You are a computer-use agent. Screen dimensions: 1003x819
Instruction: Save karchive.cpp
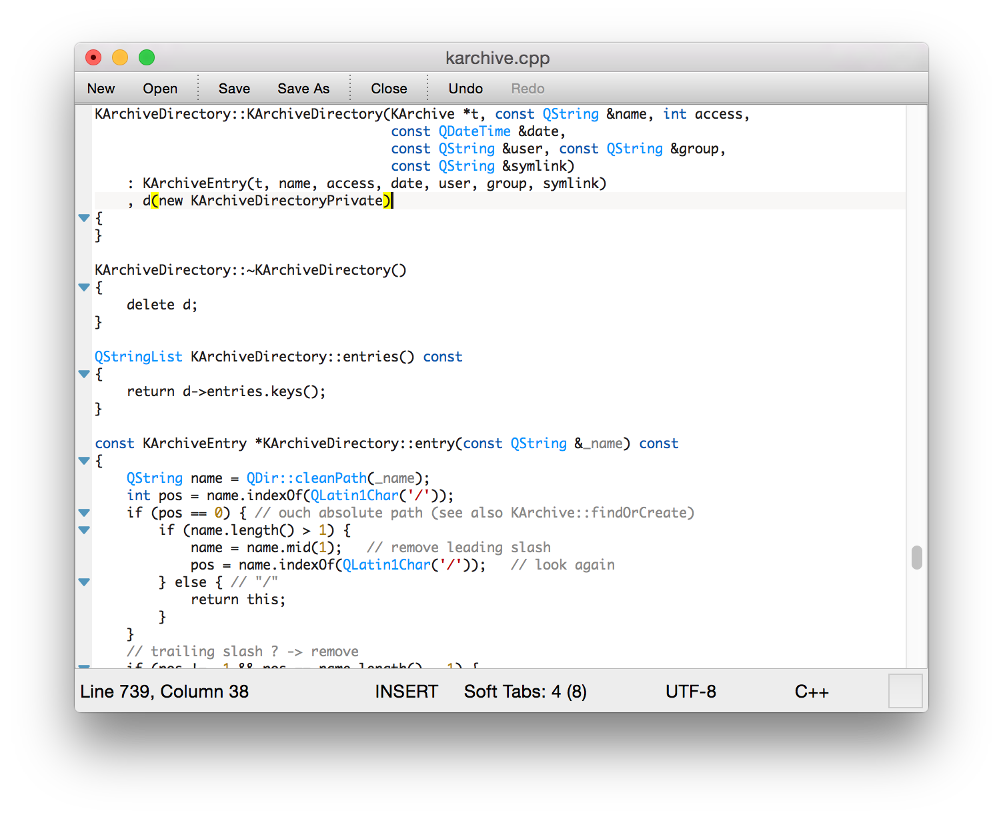click(x=233, y=88)
